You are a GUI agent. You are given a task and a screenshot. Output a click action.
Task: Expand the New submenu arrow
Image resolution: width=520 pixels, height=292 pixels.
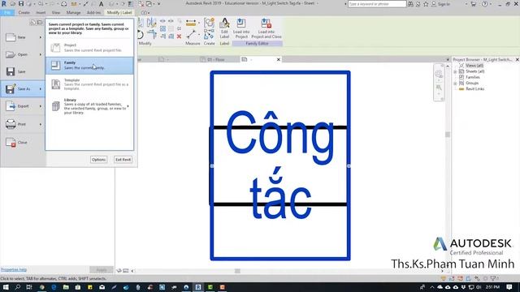[x=41, y=37]
